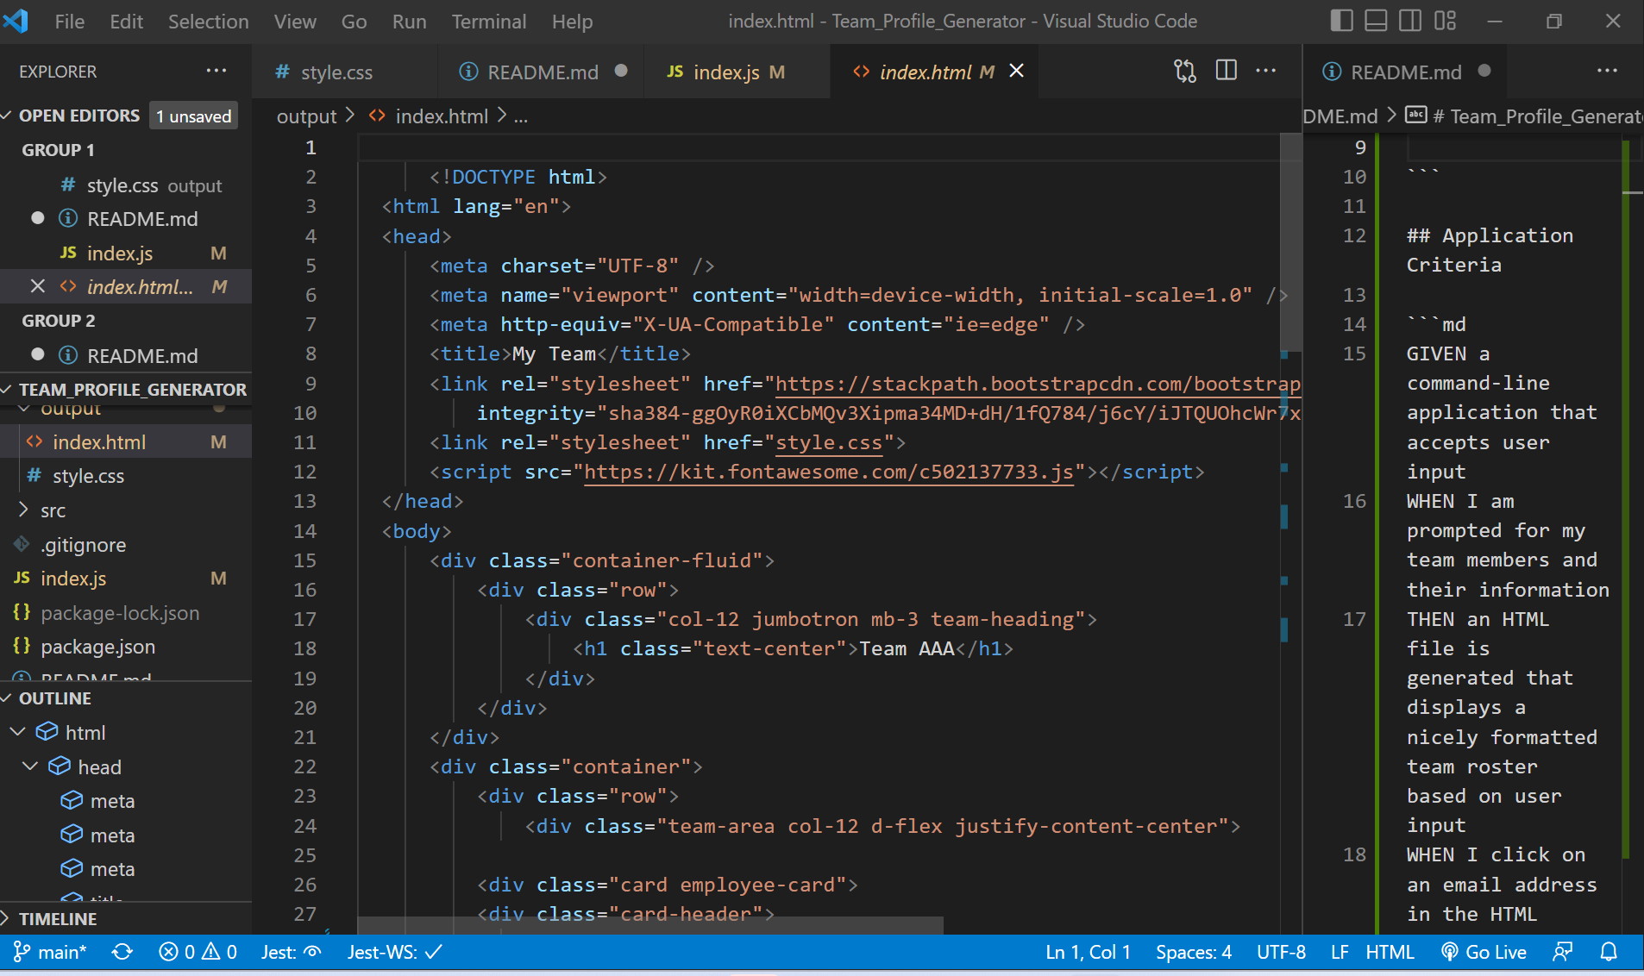Toggle primary side bar layout icon
This screenshot has width=1644, height=976.
click(x=1341, y=21)
